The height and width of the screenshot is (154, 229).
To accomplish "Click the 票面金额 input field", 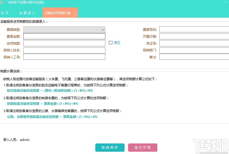I will point(64,36).
